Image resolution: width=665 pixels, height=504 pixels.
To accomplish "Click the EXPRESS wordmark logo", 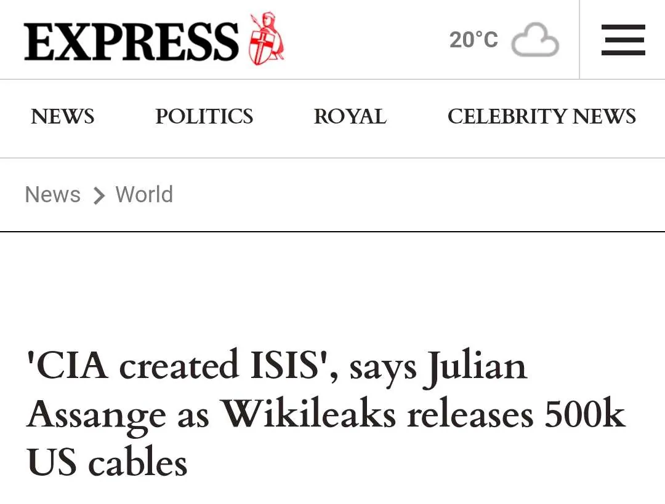I will tap(131, 41).
